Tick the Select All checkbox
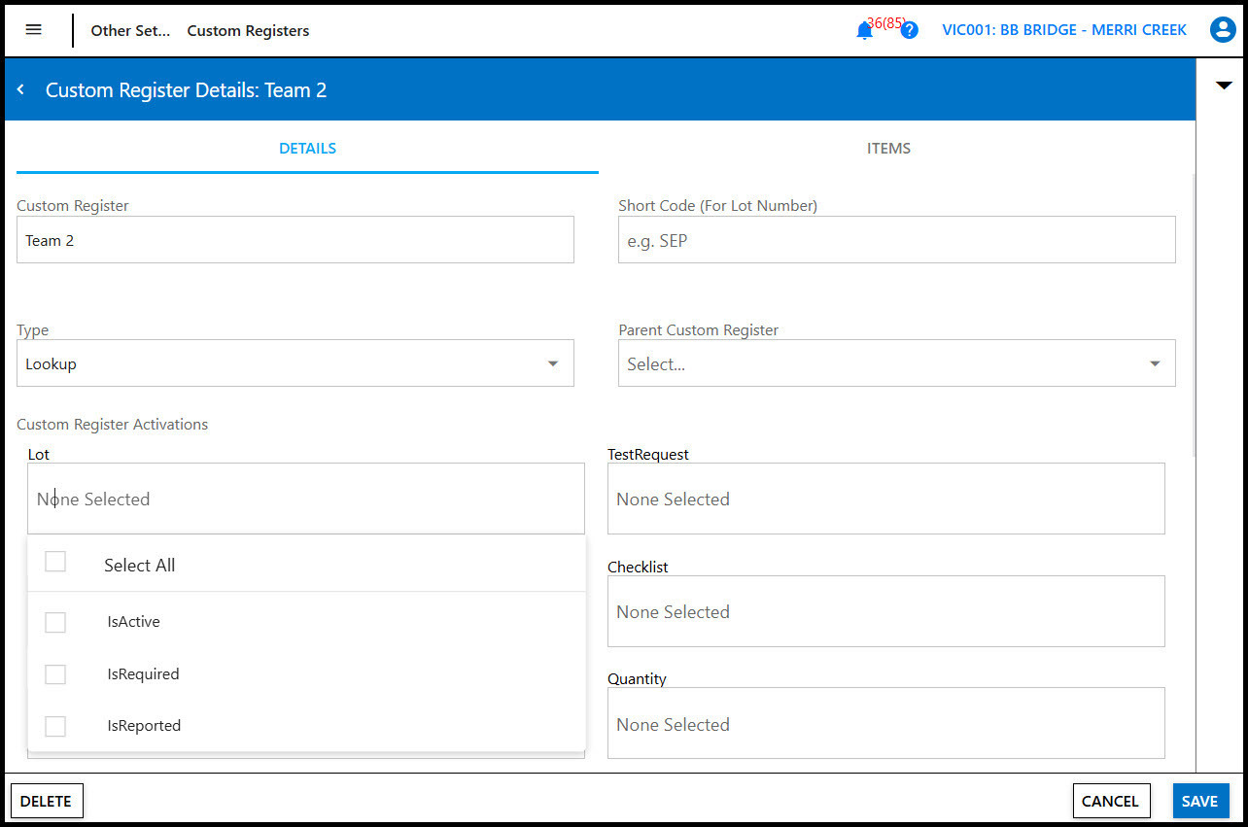 [x=55, y=562]
